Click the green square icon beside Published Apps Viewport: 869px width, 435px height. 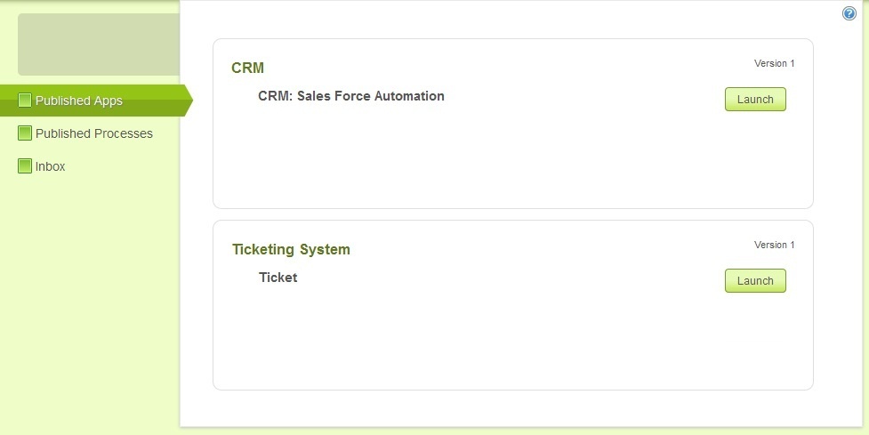coord(25,101)
